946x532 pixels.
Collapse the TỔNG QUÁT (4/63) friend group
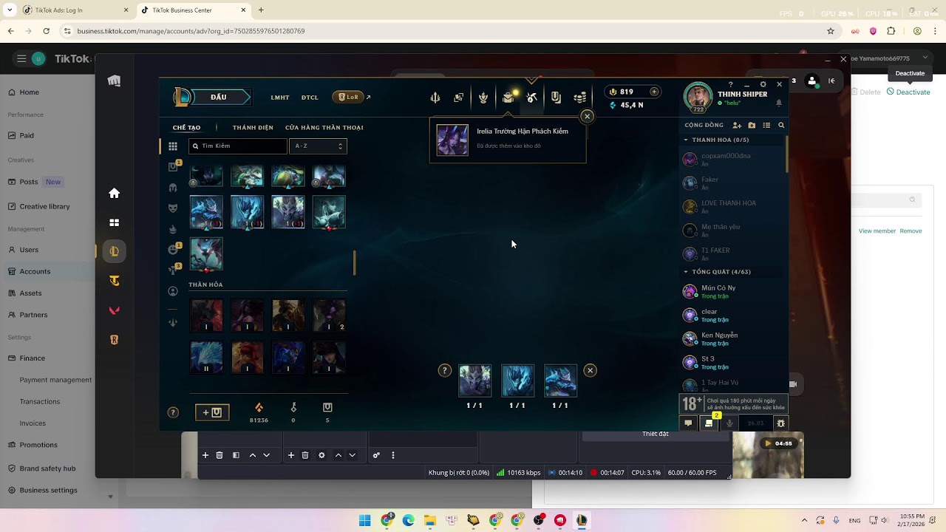click(685, 272)
